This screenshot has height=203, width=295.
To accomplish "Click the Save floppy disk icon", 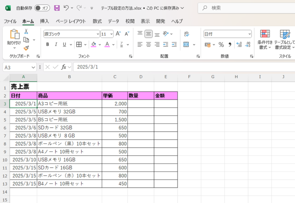I will [57, 8].
